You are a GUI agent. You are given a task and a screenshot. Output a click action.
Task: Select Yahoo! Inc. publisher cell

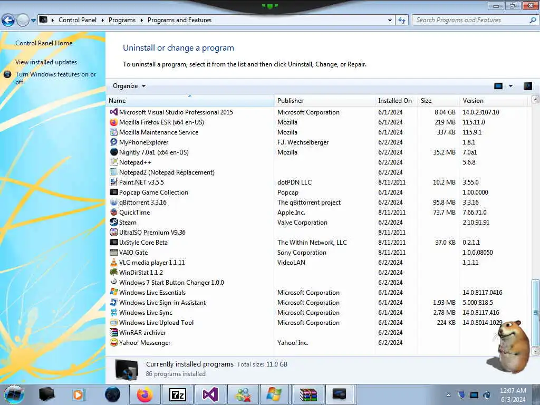293,343
